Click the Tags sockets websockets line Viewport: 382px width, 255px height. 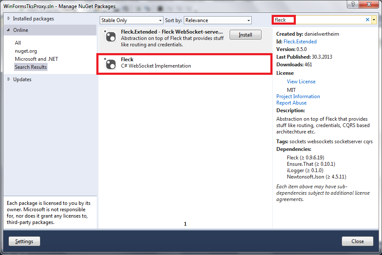click(324, 142)
